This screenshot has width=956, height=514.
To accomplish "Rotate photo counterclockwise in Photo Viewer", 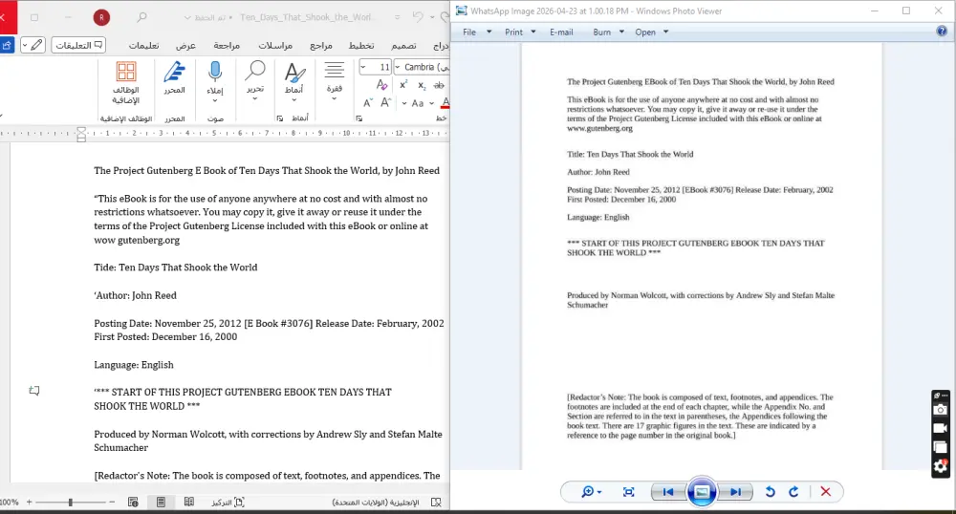I will 770,492.
